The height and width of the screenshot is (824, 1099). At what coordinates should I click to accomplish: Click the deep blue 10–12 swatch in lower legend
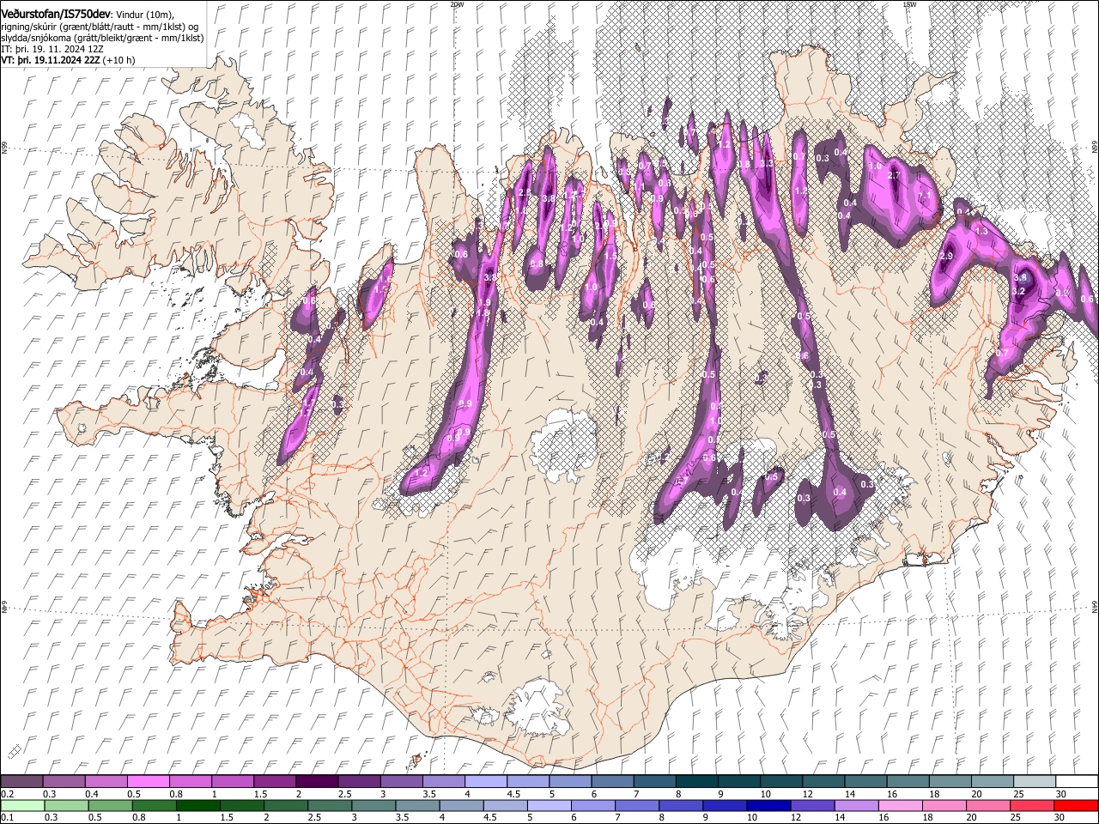click(x=767, y=805)
